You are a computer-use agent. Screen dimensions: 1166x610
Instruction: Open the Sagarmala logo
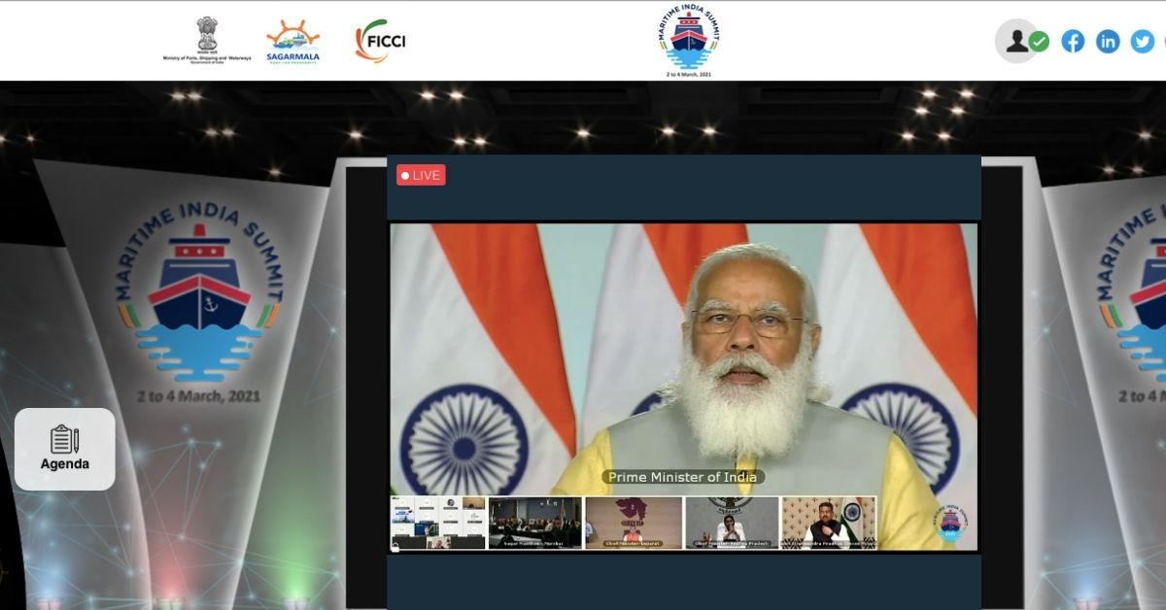292,41
